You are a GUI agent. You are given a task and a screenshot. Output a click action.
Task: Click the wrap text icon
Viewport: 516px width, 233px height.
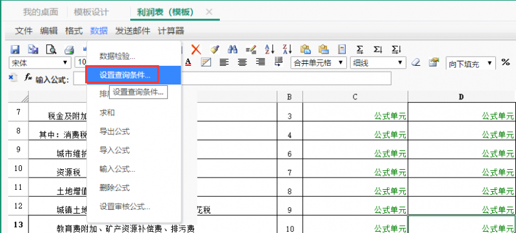coord(279,62)
